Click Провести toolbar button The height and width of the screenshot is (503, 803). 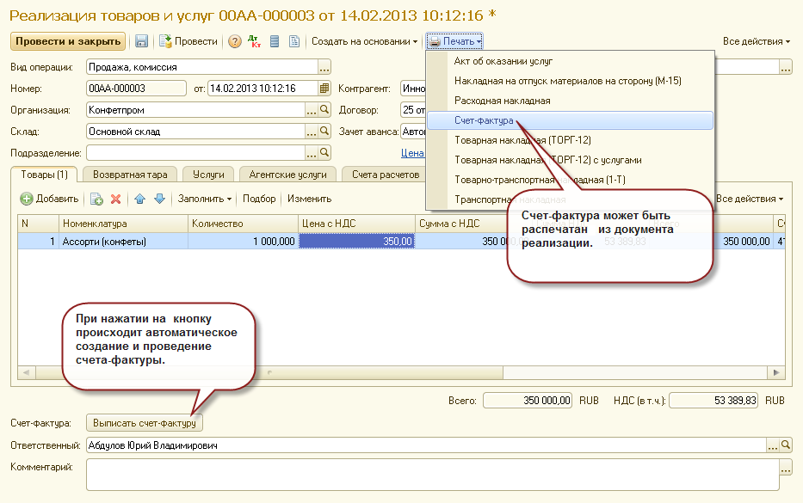coord(188,41)
